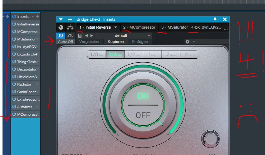
Task: Open the plugin settings gear
Action: (x=187, y=42)
